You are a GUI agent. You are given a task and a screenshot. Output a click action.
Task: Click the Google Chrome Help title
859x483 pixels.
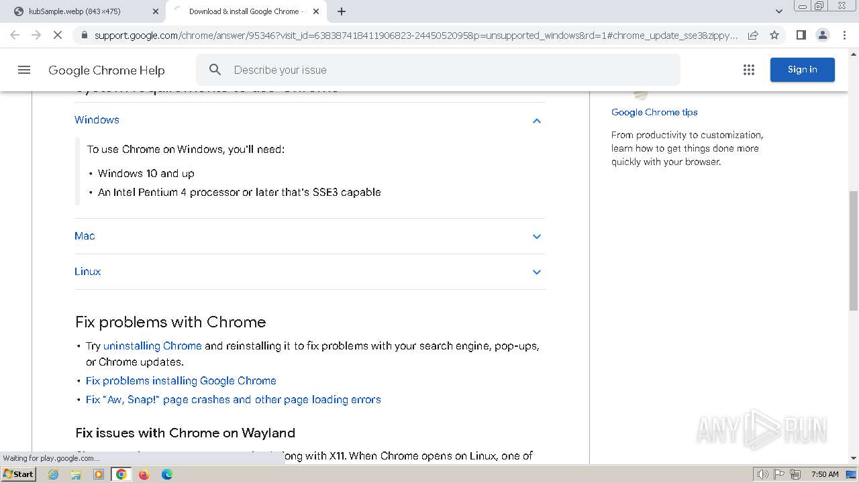(x=106, y=70)
